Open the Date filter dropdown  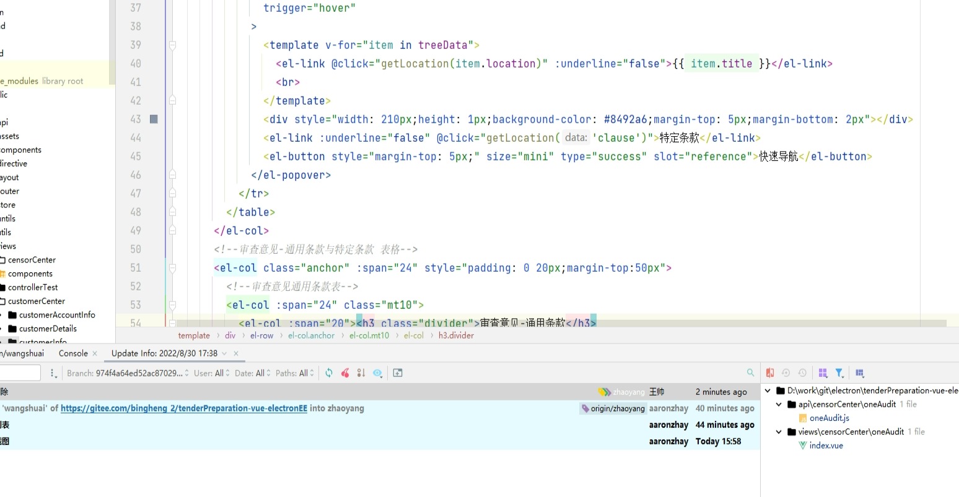(253, 373)
